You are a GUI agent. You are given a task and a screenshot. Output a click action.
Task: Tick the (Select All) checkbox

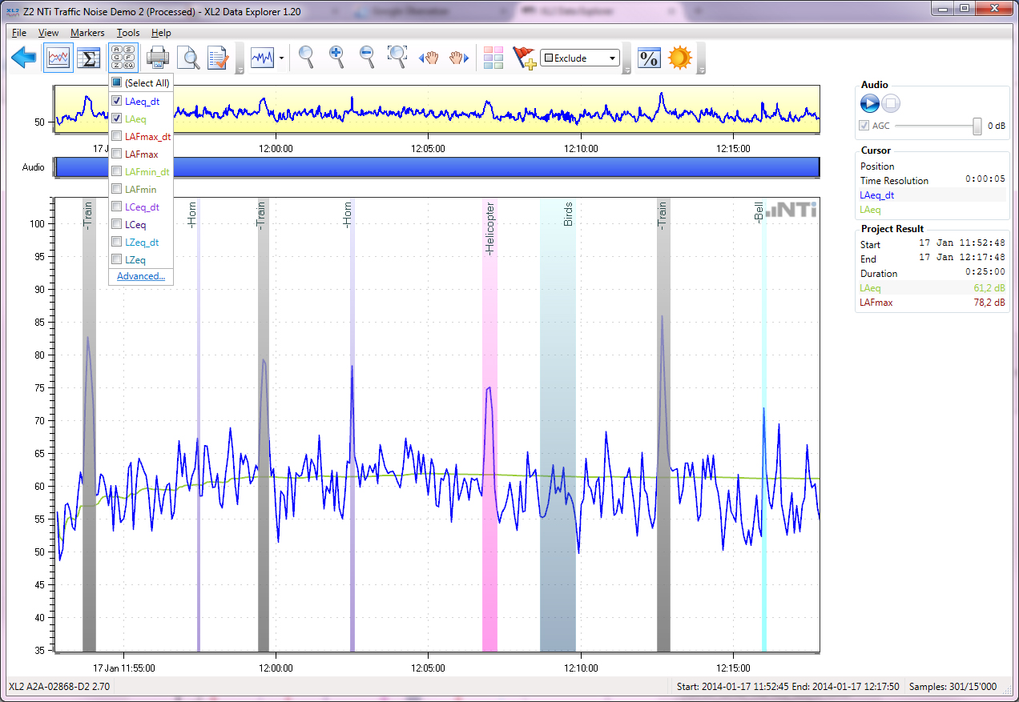pos(117,82)
